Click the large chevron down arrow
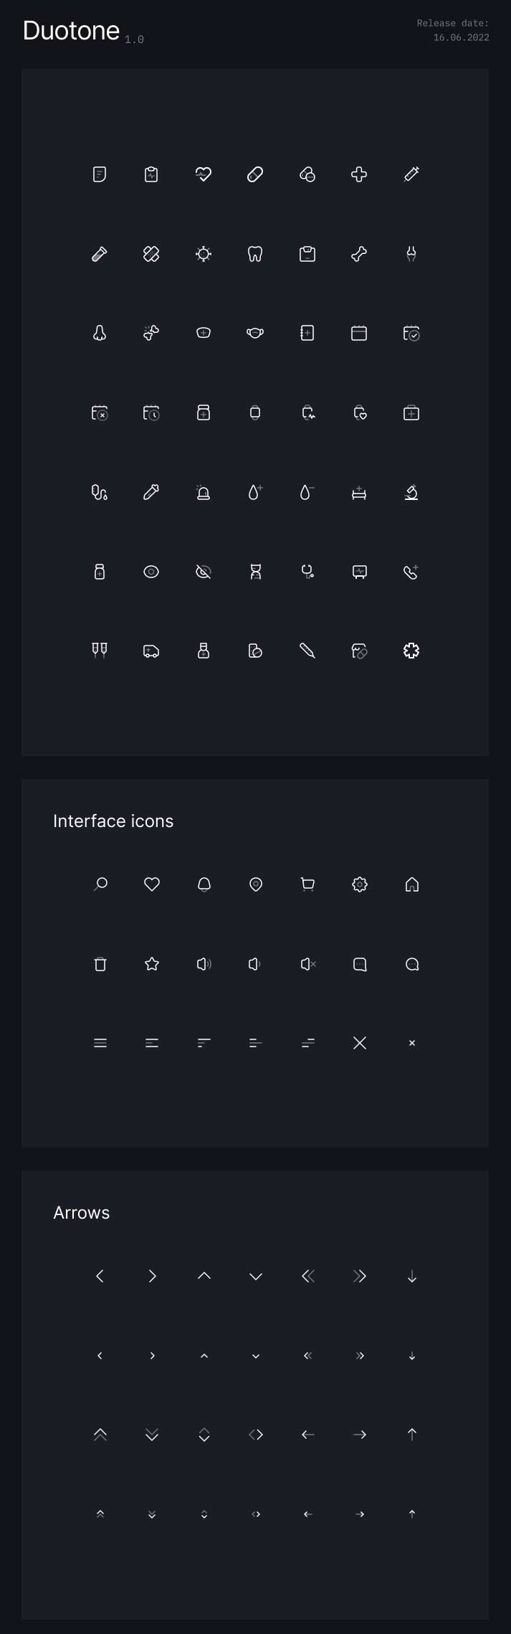This screenshot has height=1634, width=511. pos(256,1276)
